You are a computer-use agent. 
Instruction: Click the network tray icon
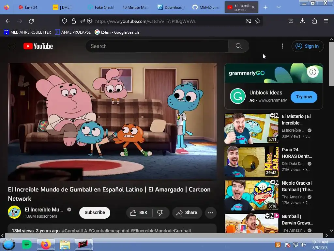(x=296, y=245)
